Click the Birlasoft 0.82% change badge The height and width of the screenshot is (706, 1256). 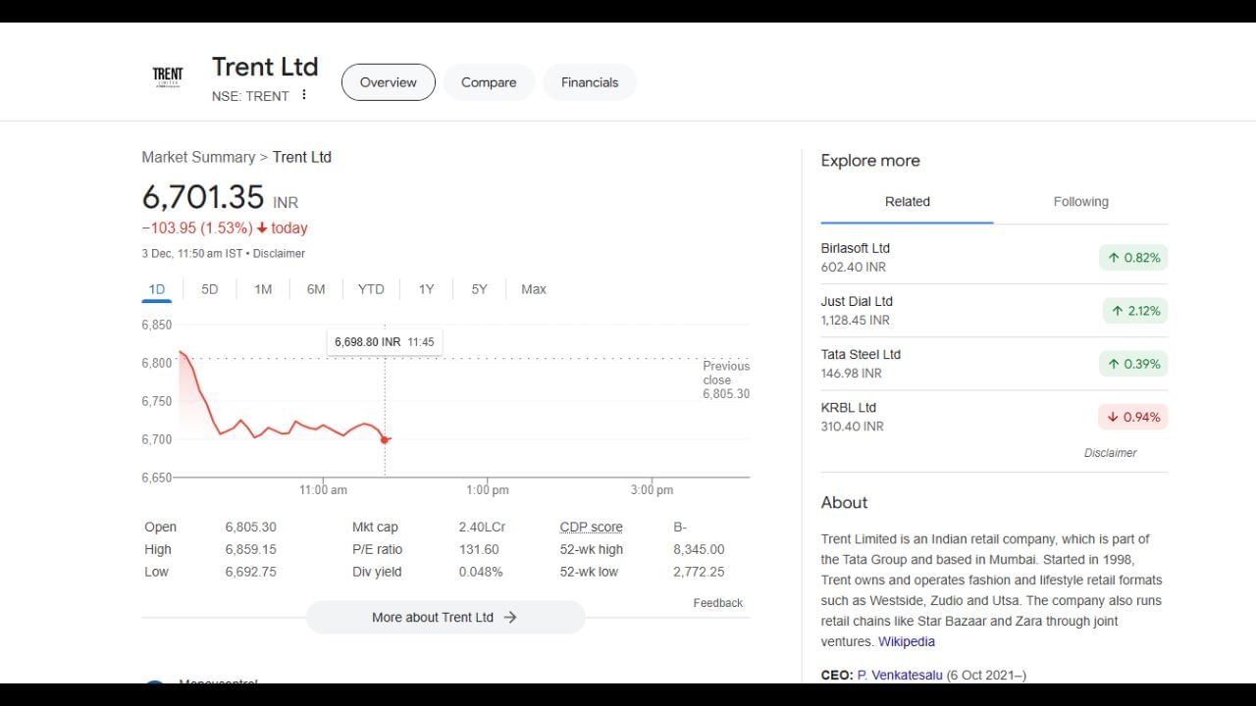click(x=1133, y=258)
